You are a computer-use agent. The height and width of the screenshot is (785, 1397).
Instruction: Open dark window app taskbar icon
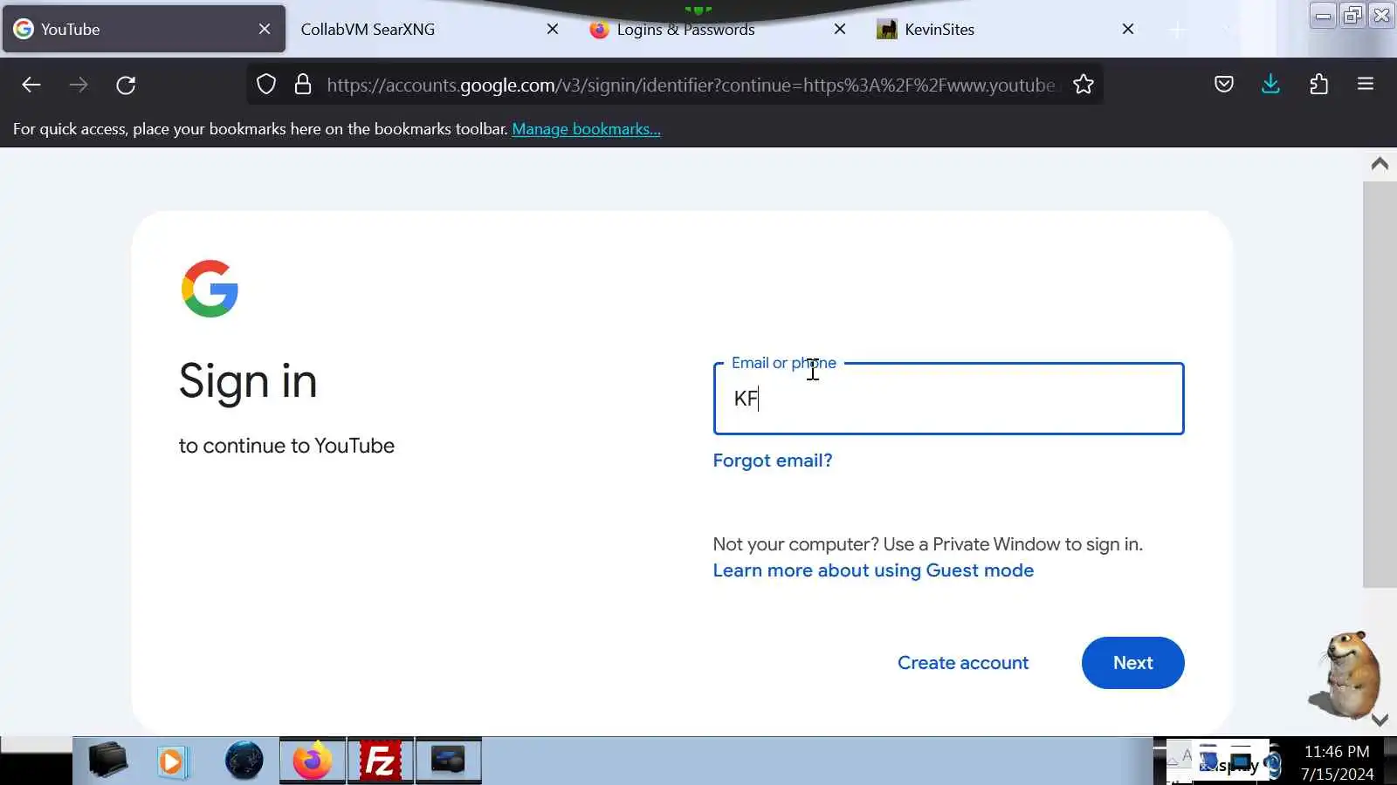[x=449, y=761]
